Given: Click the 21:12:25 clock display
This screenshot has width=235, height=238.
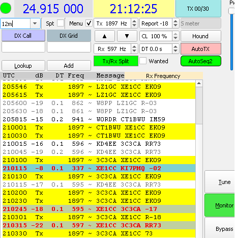Looking at the screenshot, I should pos(134,9).
